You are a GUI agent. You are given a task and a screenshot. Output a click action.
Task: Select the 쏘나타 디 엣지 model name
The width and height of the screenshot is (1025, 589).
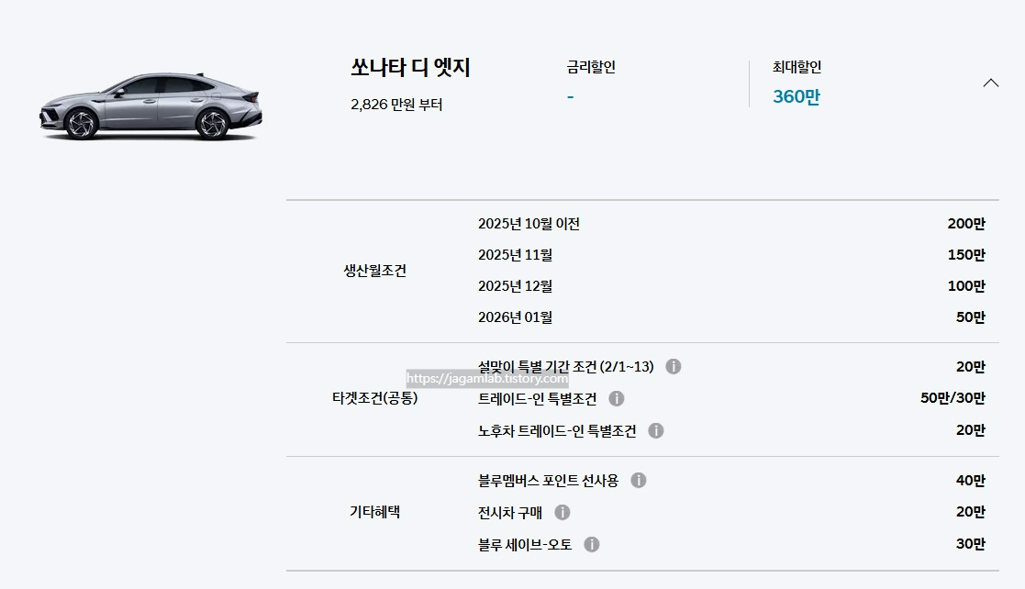[410, 67]
